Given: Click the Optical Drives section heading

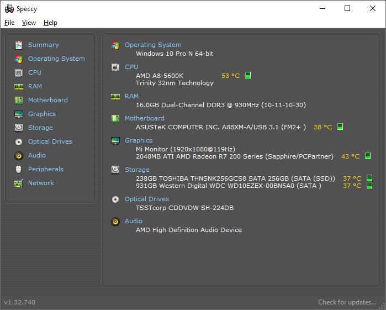Looking at the screenshot, I should 146,199.
